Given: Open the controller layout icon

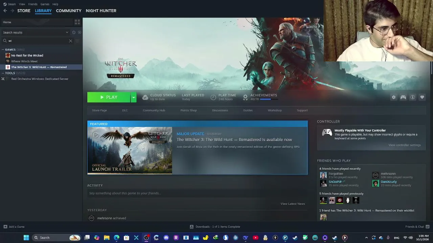Looking at the screenshot, I should pos(403,97).
